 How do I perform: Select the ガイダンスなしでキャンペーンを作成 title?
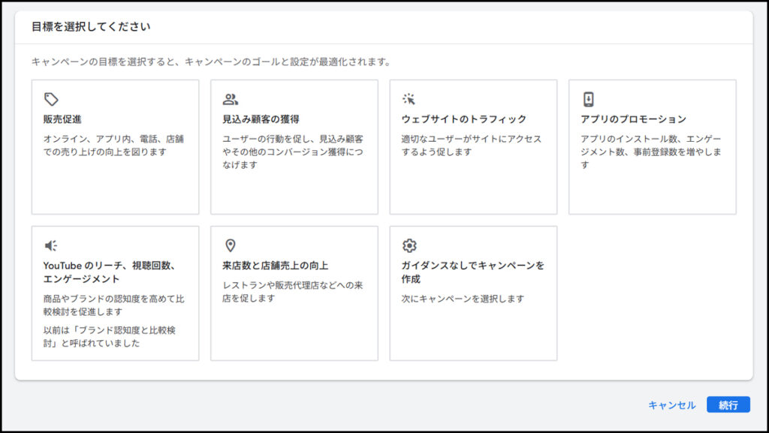[473, 272]
